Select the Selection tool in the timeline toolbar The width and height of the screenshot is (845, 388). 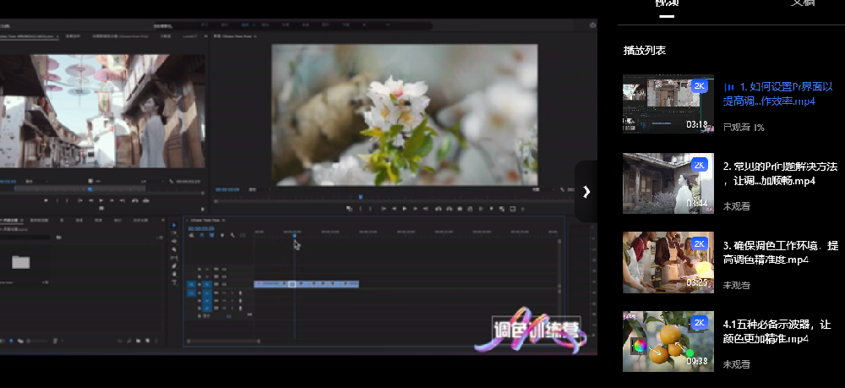click(x=175, y=225)
